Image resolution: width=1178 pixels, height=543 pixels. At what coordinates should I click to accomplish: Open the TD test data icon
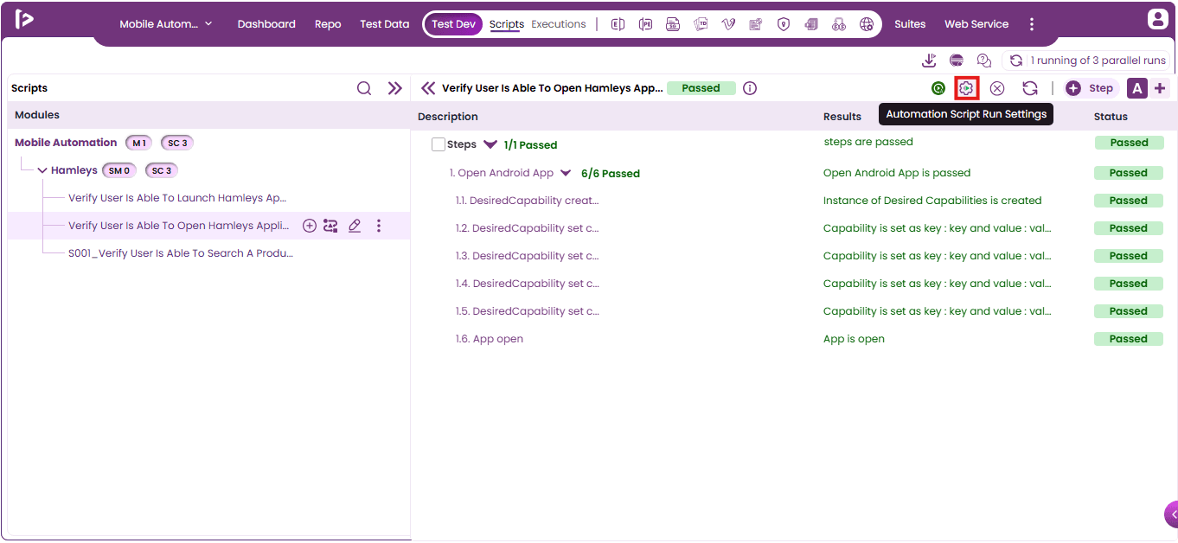(x=701, y=24)
